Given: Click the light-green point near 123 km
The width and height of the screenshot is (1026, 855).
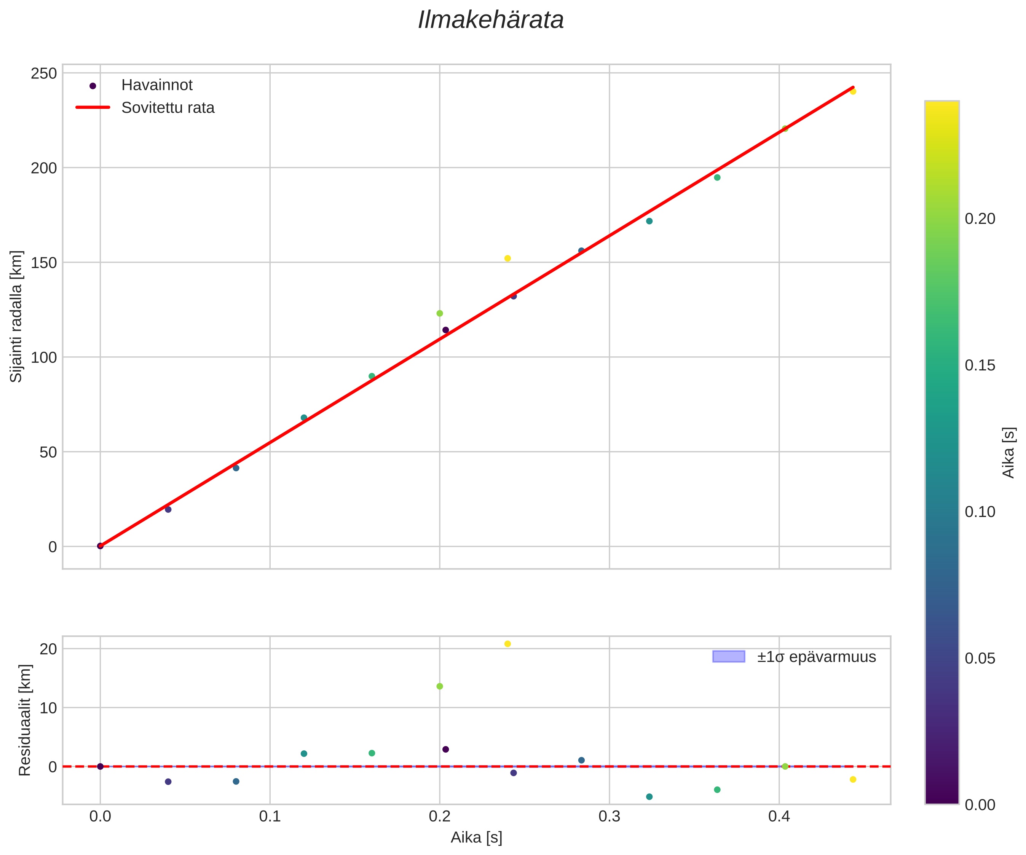Looking at the screenshot, I should 439,313.
